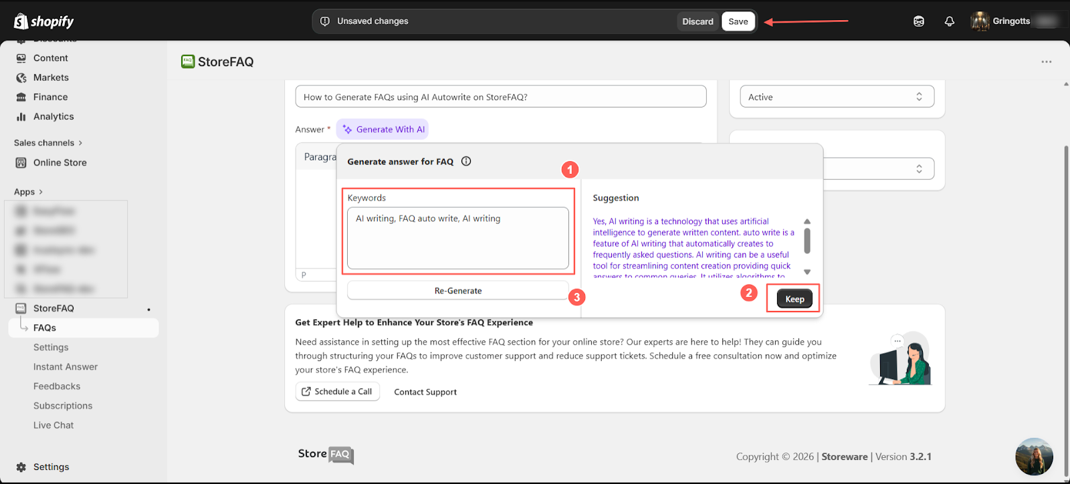
Task: Click the StoreFAQ footer logo
Action: coord(326,455)
